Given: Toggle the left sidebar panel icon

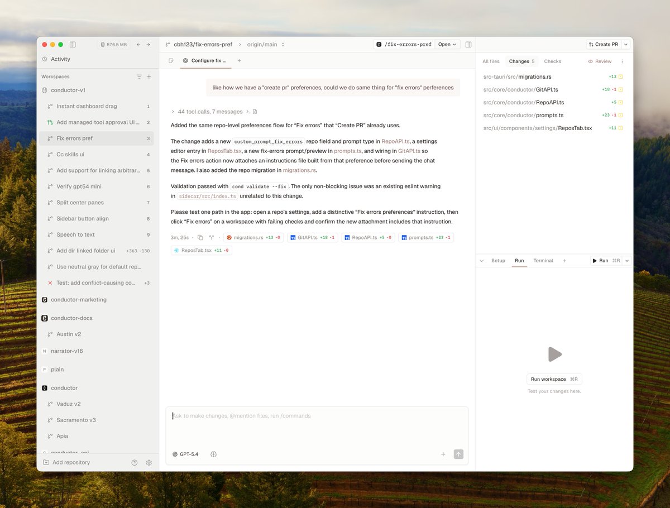Looking at the screenshot, I should 73,45.
